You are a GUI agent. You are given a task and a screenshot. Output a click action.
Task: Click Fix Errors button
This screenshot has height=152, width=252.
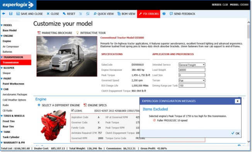[149, 14]
